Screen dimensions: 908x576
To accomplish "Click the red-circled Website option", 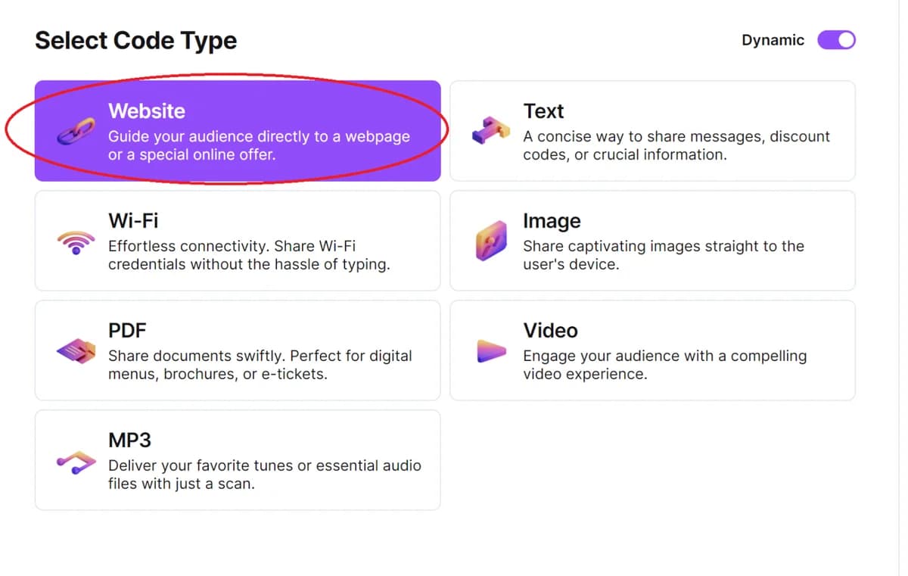I will (237, 131).
